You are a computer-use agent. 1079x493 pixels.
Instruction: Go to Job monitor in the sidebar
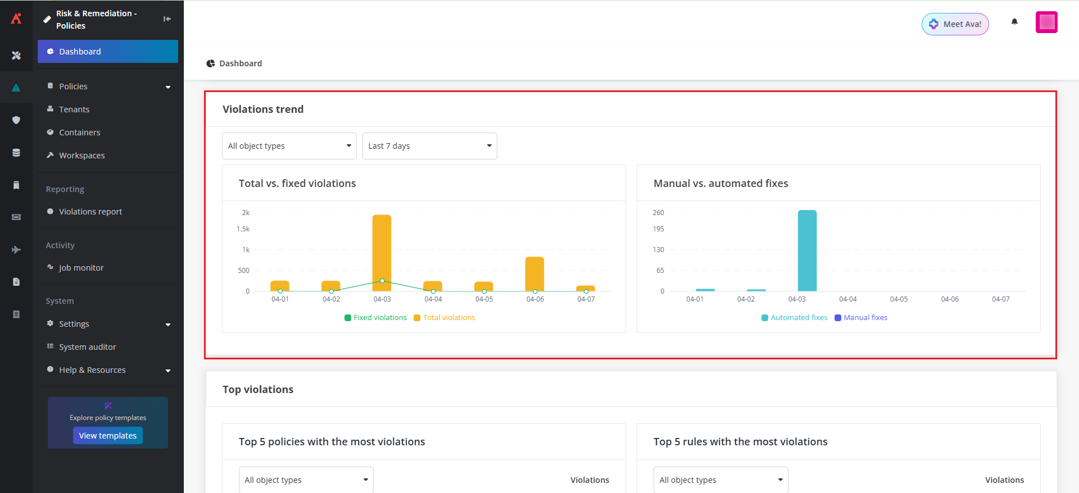pyautogui.click(x=81, y=268)
